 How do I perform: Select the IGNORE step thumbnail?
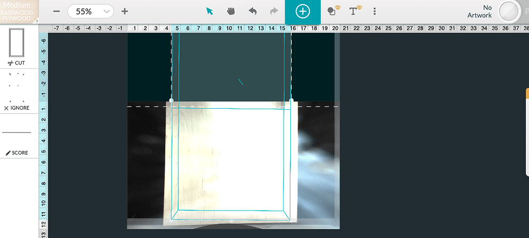17,87
